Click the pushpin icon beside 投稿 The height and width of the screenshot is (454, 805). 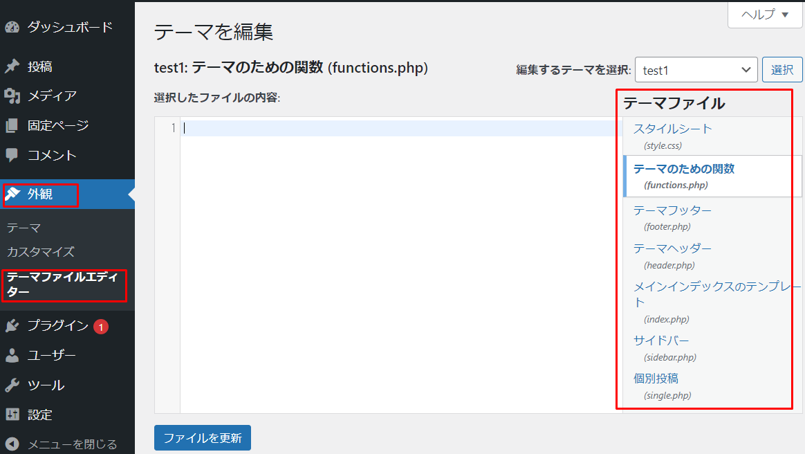12,66
